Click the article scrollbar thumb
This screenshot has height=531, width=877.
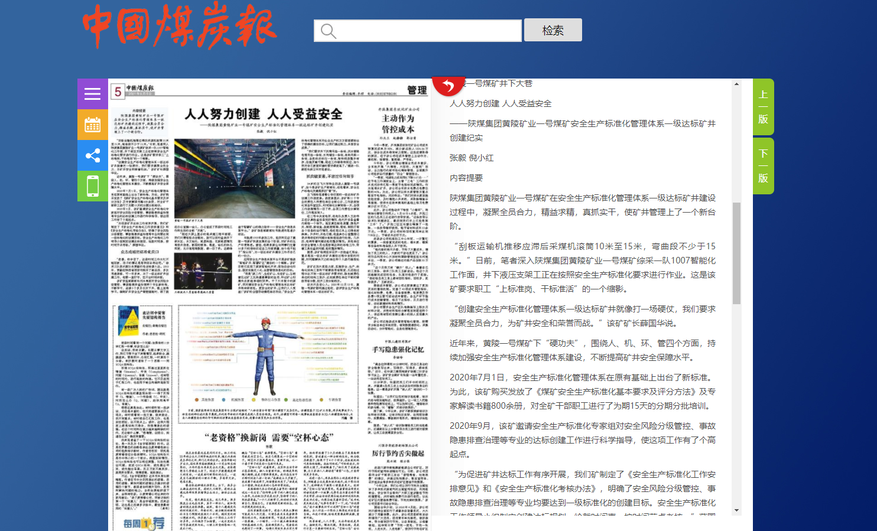coord(736,253)
